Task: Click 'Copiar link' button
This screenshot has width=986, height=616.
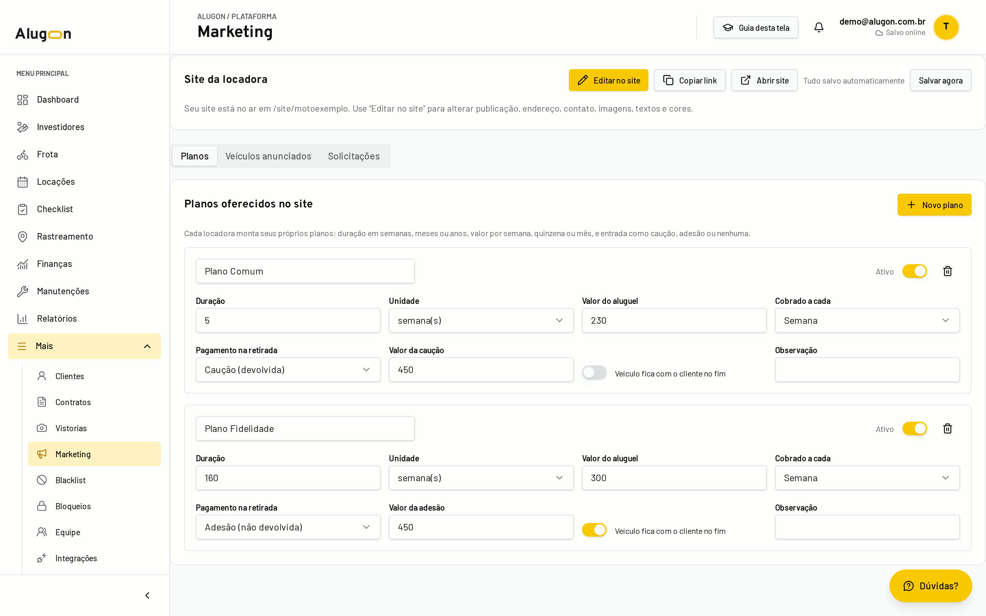Action: pos(690,80)
